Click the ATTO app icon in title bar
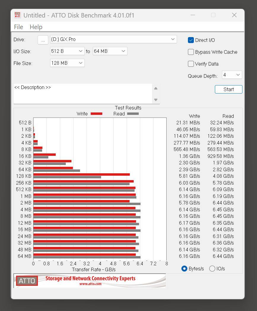The image size is (257, 311). [17, 15]
